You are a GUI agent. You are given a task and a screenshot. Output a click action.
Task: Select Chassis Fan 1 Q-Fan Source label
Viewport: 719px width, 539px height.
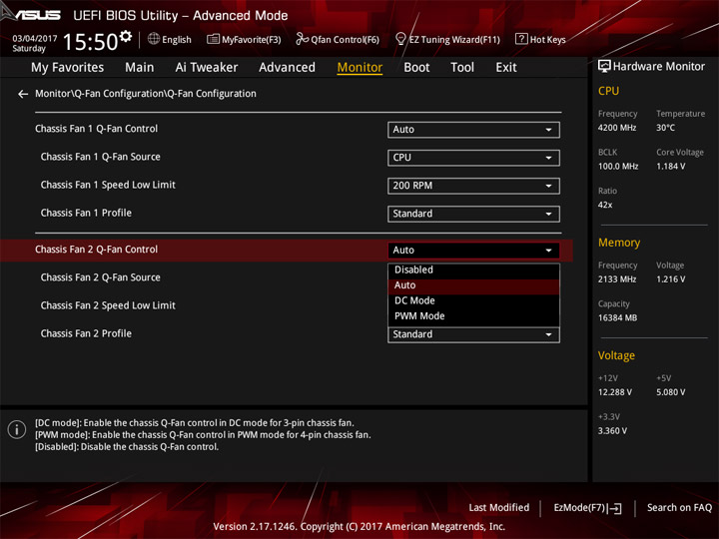(101, 157)
